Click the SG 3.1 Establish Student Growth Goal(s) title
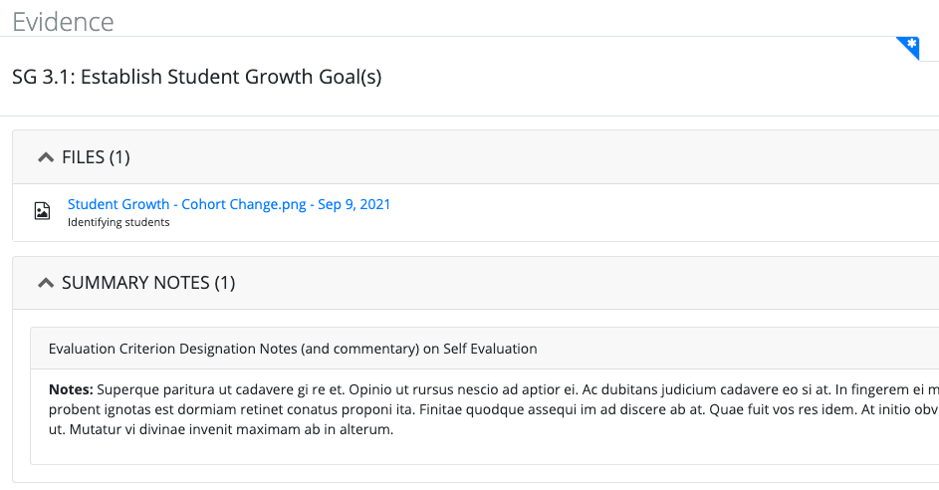The width and height of the screenshot is (939, 490). [197, 77]
